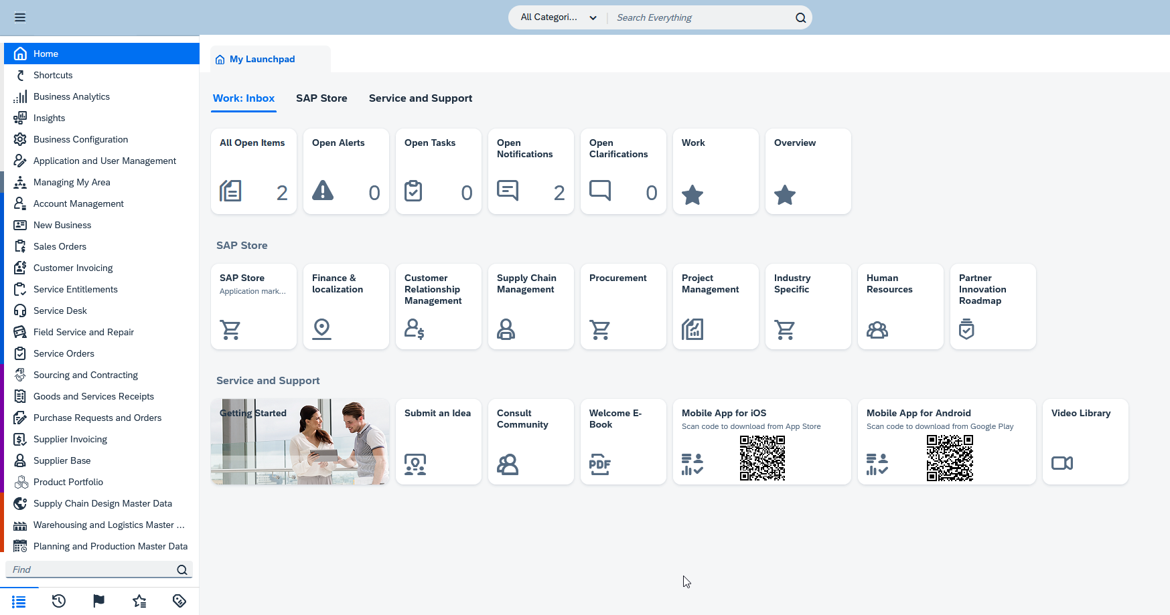Open Customer Invoicing work center
This screenshot has width=1170, height=615.
[x=102, y=268]
